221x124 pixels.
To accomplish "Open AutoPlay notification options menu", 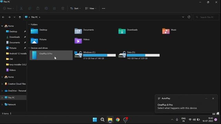I will 206,99.
